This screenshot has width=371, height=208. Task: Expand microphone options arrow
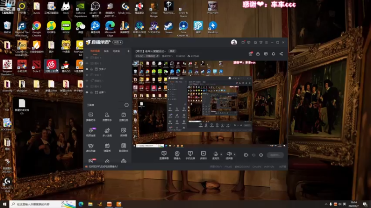pyautogui.click(x=221, y=154)
